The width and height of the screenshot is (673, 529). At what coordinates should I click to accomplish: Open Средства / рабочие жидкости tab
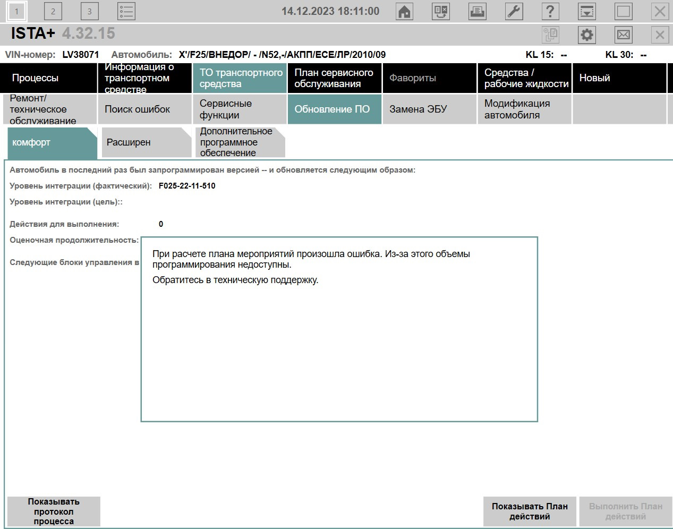coord(524,78)
